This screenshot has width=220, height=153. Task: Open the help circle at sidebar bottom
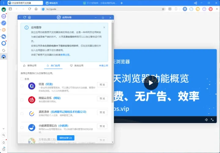4,149
